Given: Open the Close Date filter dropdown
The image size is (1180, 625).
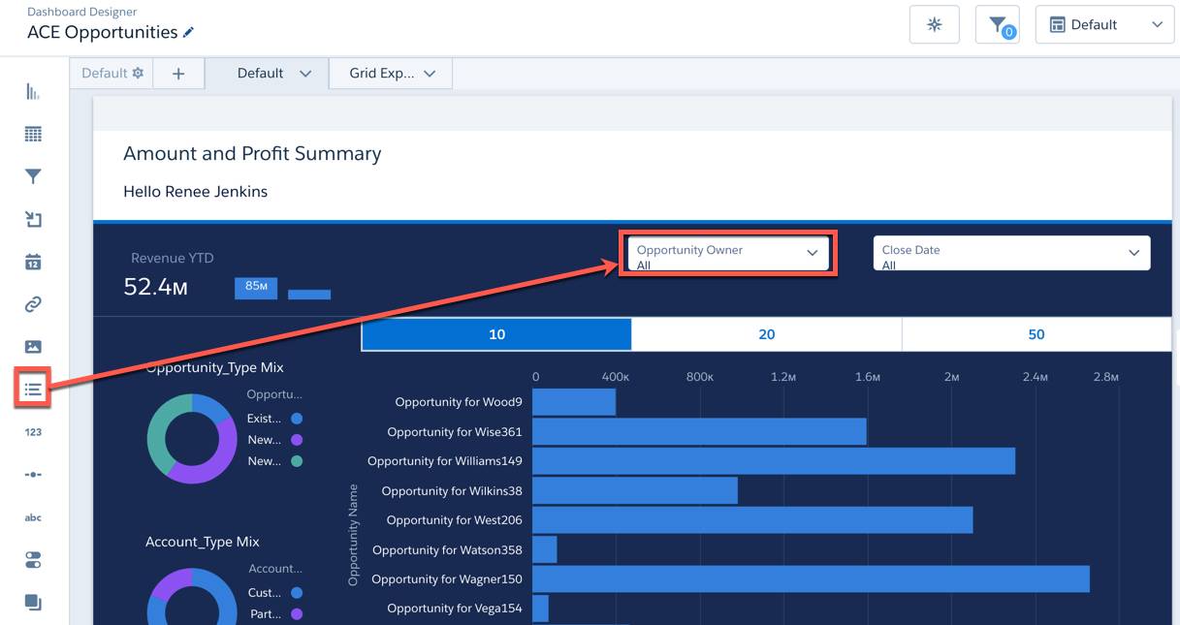Looking at the screenshot, I should (1011, 253).
